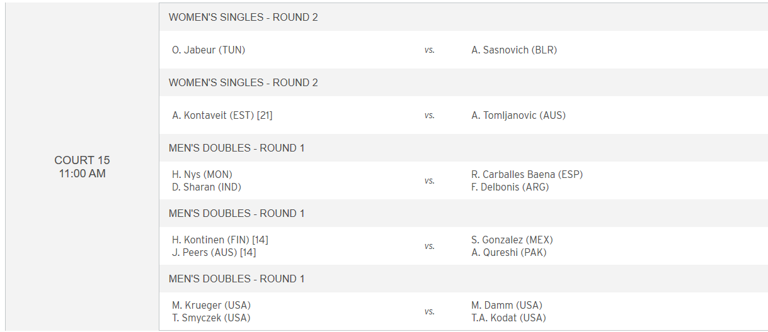This screenshot has width=768, height=332.
Task: Click player O. Jabeur (TUN)
Action: tap(209, 50)
